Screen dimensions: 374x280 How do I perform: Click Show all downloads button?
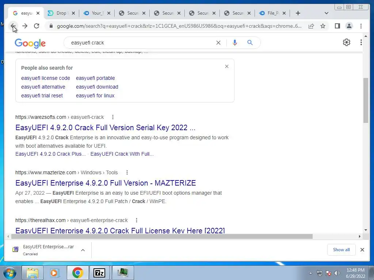coord(341,250)
